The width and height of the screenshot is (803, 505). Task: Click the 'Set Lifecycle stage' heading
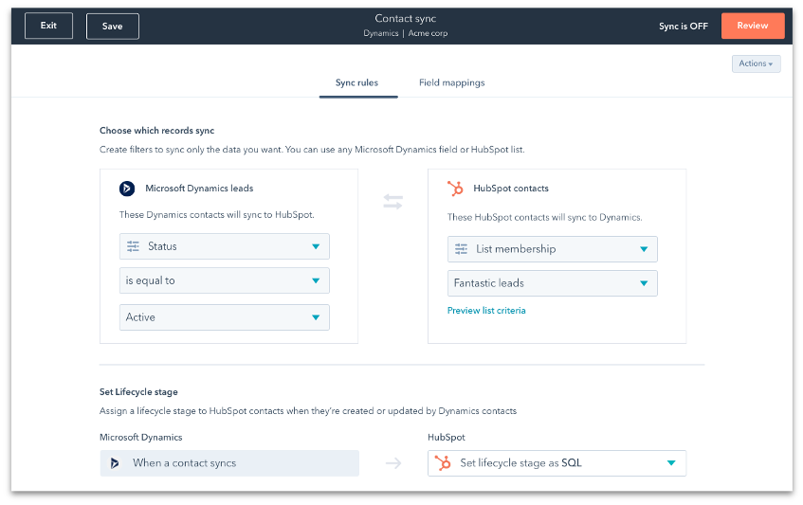[x=138, y=392]
